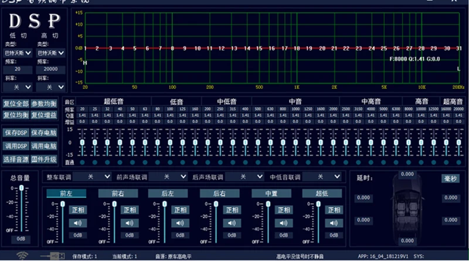Click the delay value field above the car

click(407, 174)
